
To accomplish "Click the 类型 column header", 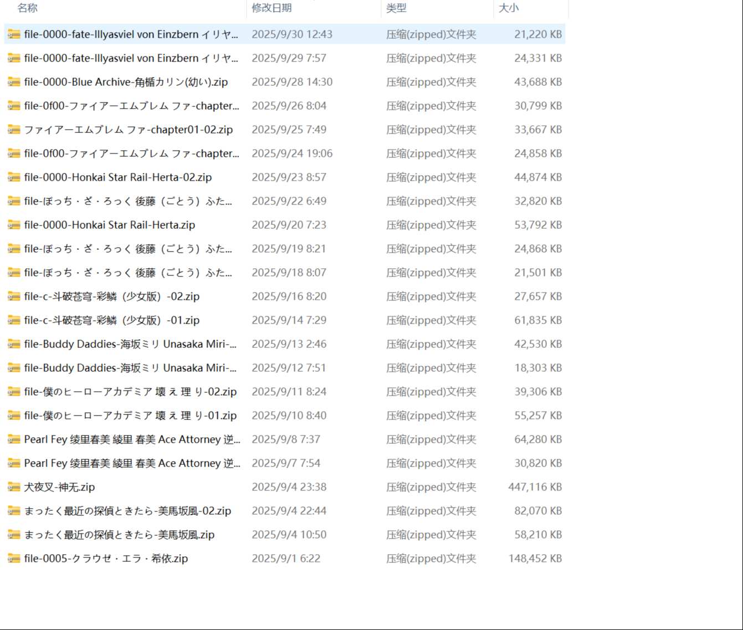I will click(x=396, y=8).
